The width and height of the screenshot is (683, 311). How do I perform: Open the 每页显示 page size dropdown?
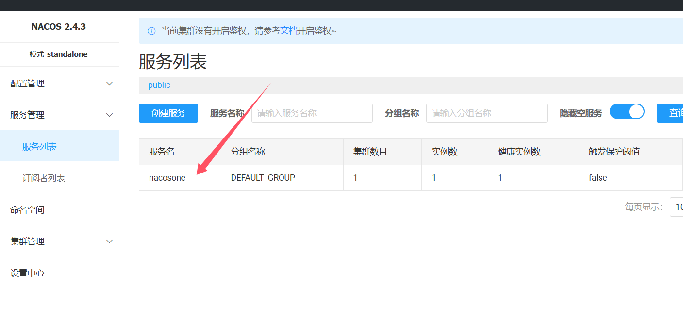(x=676, y=207)
